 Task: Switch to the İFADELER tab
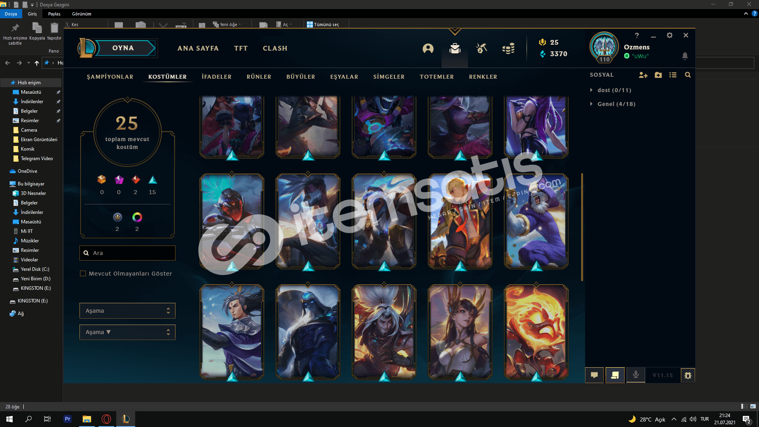[x=217, y=77]
